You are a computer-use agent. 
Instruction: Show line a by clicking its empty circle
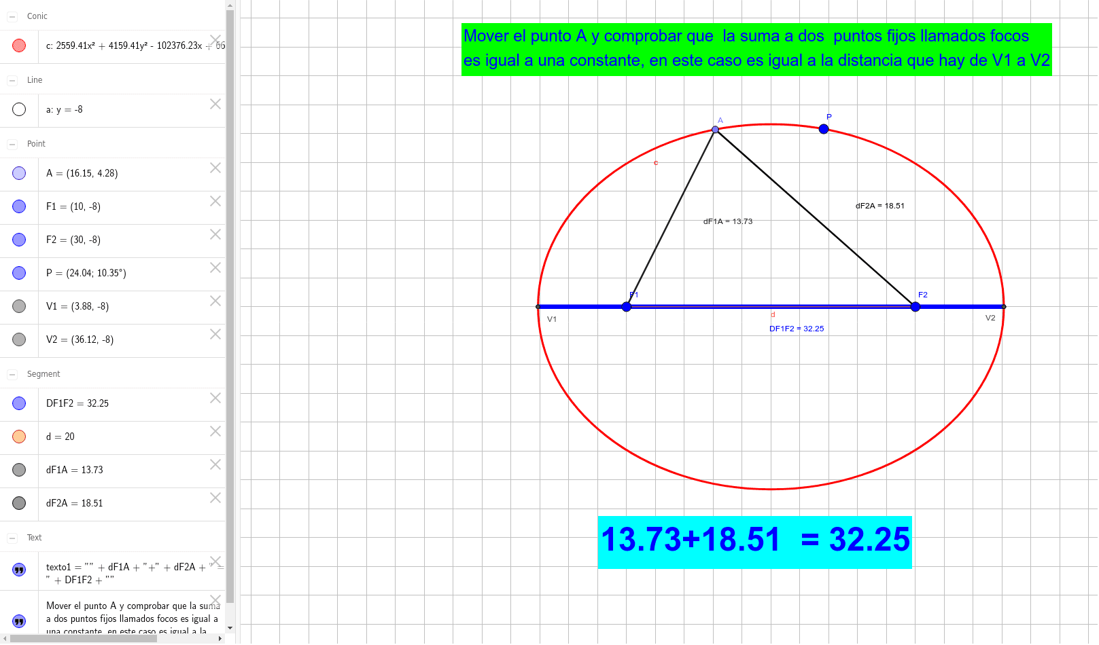18,109
